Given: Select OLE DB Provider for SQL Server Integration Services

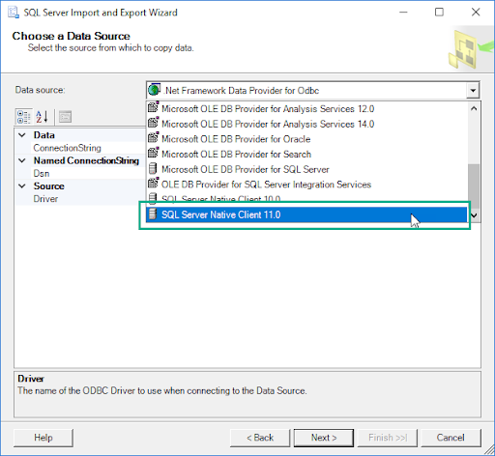Looking at the screenshot, I should click(306, 185).
